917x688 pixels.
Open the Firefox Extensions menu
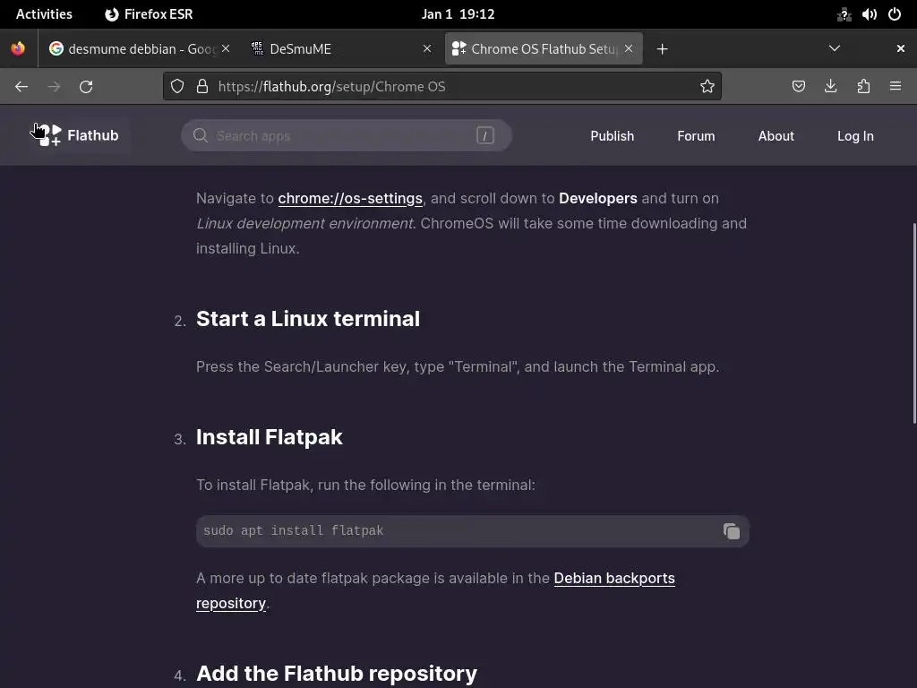[863, 86]
